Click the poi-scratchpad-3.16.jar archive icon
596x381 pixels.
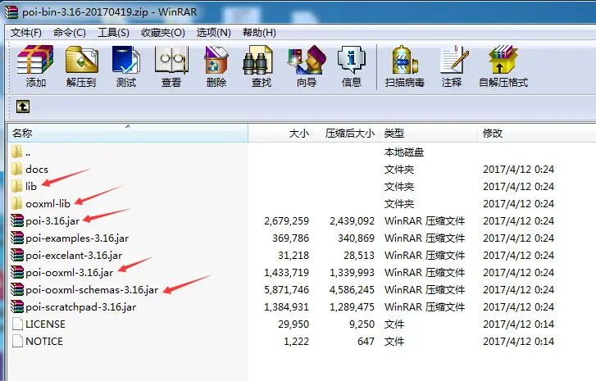click(x=17, y=307)
